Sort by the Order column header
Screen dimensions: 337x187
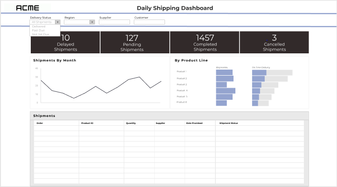40,123
